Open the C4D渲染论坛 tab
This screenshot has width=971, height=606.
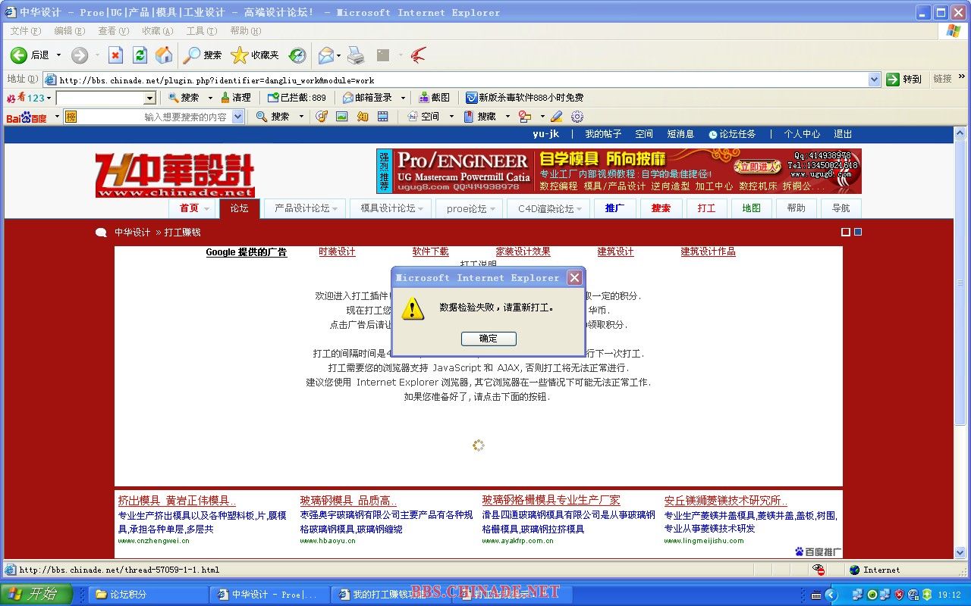549,208
